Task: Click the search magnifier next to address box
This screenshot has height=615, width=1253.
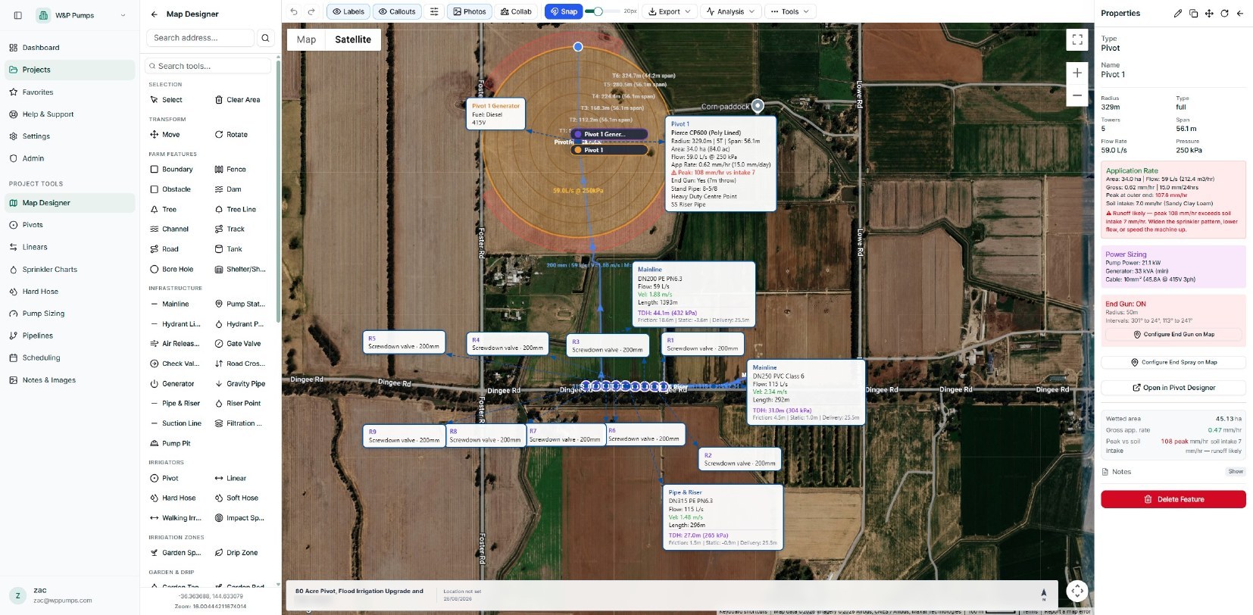Action: [x=265, y=38]
